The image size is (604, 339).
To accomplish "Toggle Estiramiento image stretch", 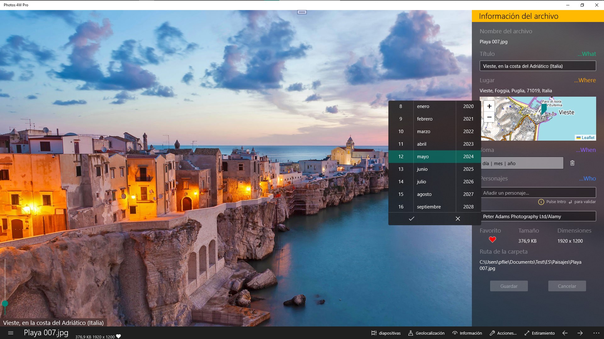I will pos(540,333).
